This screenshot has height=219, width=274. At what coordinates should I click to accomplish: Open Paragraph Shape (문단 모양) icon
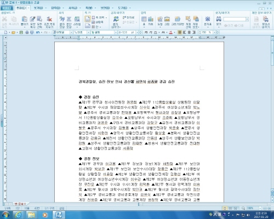(69, 20)
